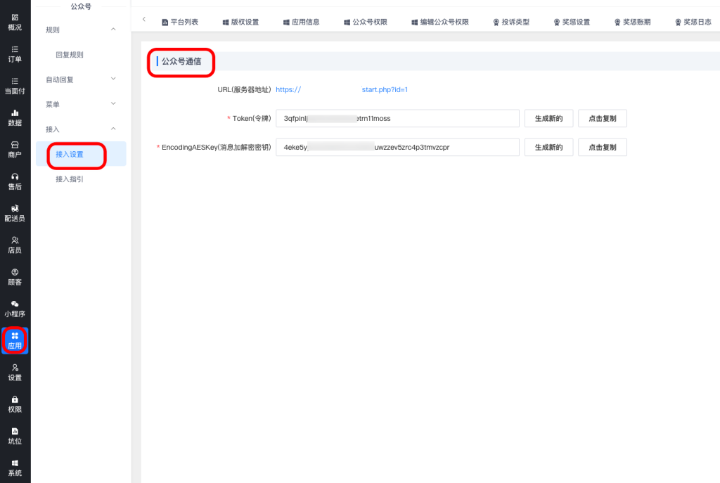Open the 概况 overview icon in sidebar
The height and width of the screenshot is (483, 720).
(x=15, y=17)
